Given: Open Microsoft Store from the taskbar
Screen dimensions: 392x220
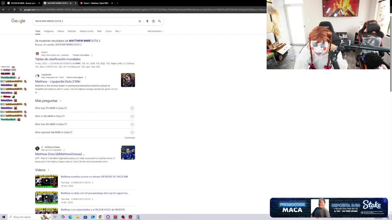Looking at the screenshot, I should [x=85, y=217].
